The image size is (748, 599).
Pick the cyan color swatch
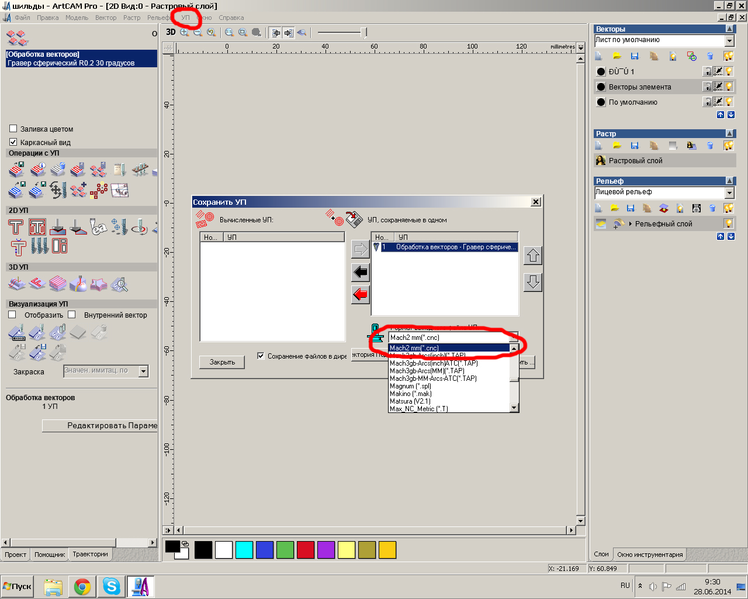[x=244, y=550]
